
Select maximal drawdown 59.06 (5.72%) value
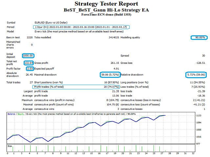(110, 75)
